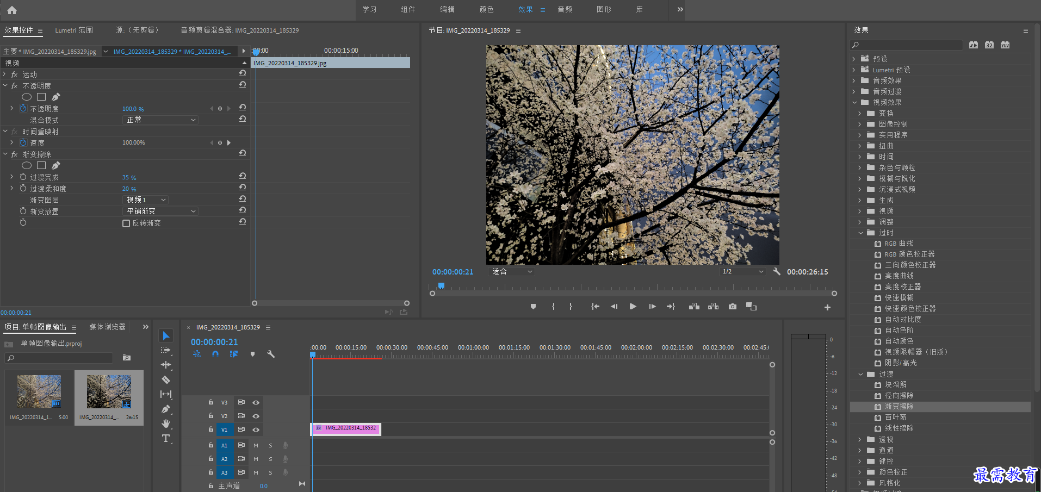Select 百叶窗 effect
The height and width of the screenshot is (492, 1041).
tap(895, 417)
